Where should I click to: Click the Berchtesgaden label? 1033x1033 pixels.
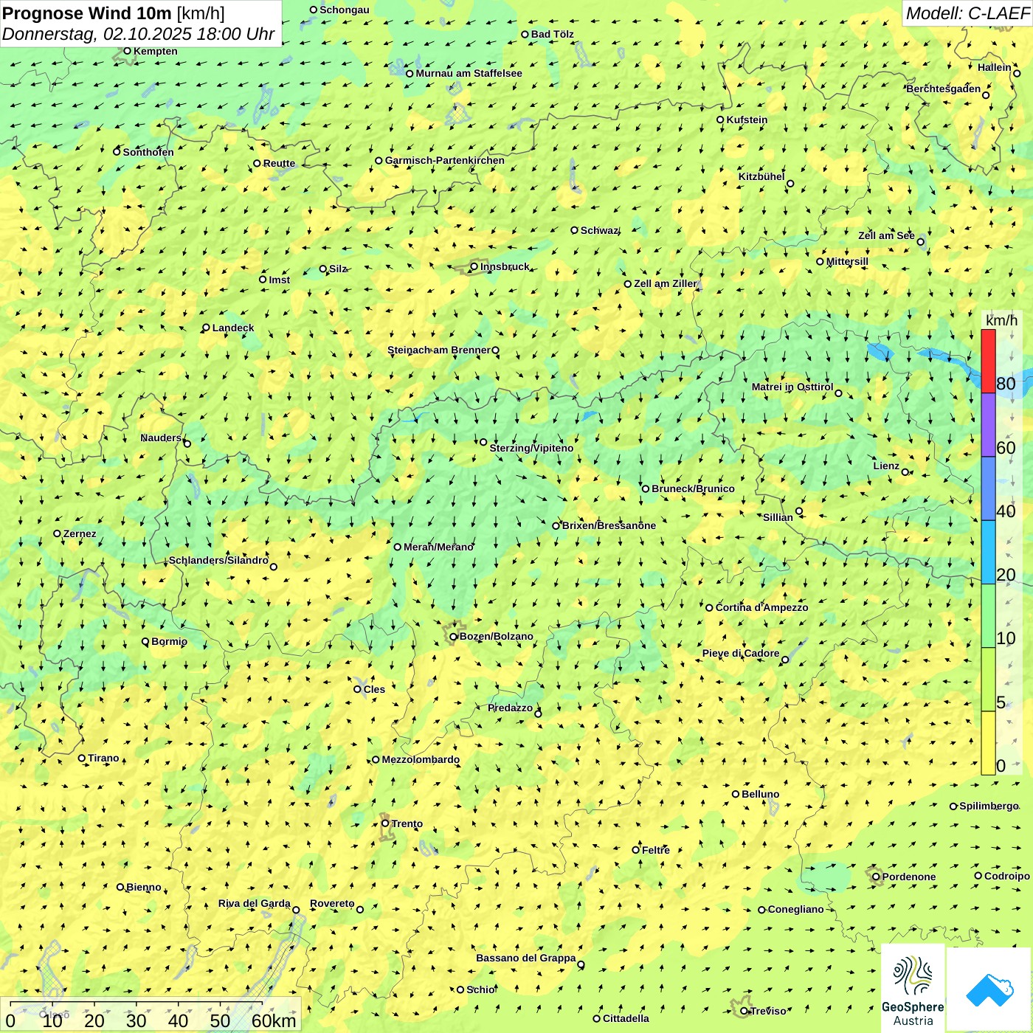coord(943,89)
